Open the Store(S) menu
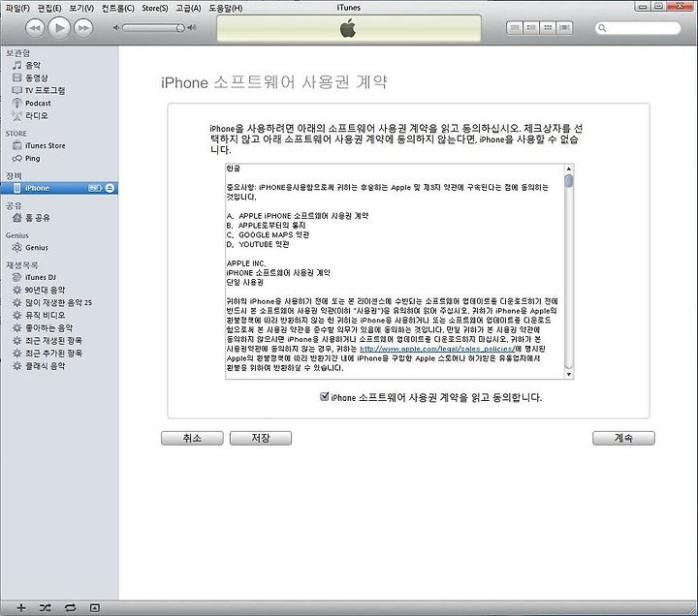 point(155,8)
